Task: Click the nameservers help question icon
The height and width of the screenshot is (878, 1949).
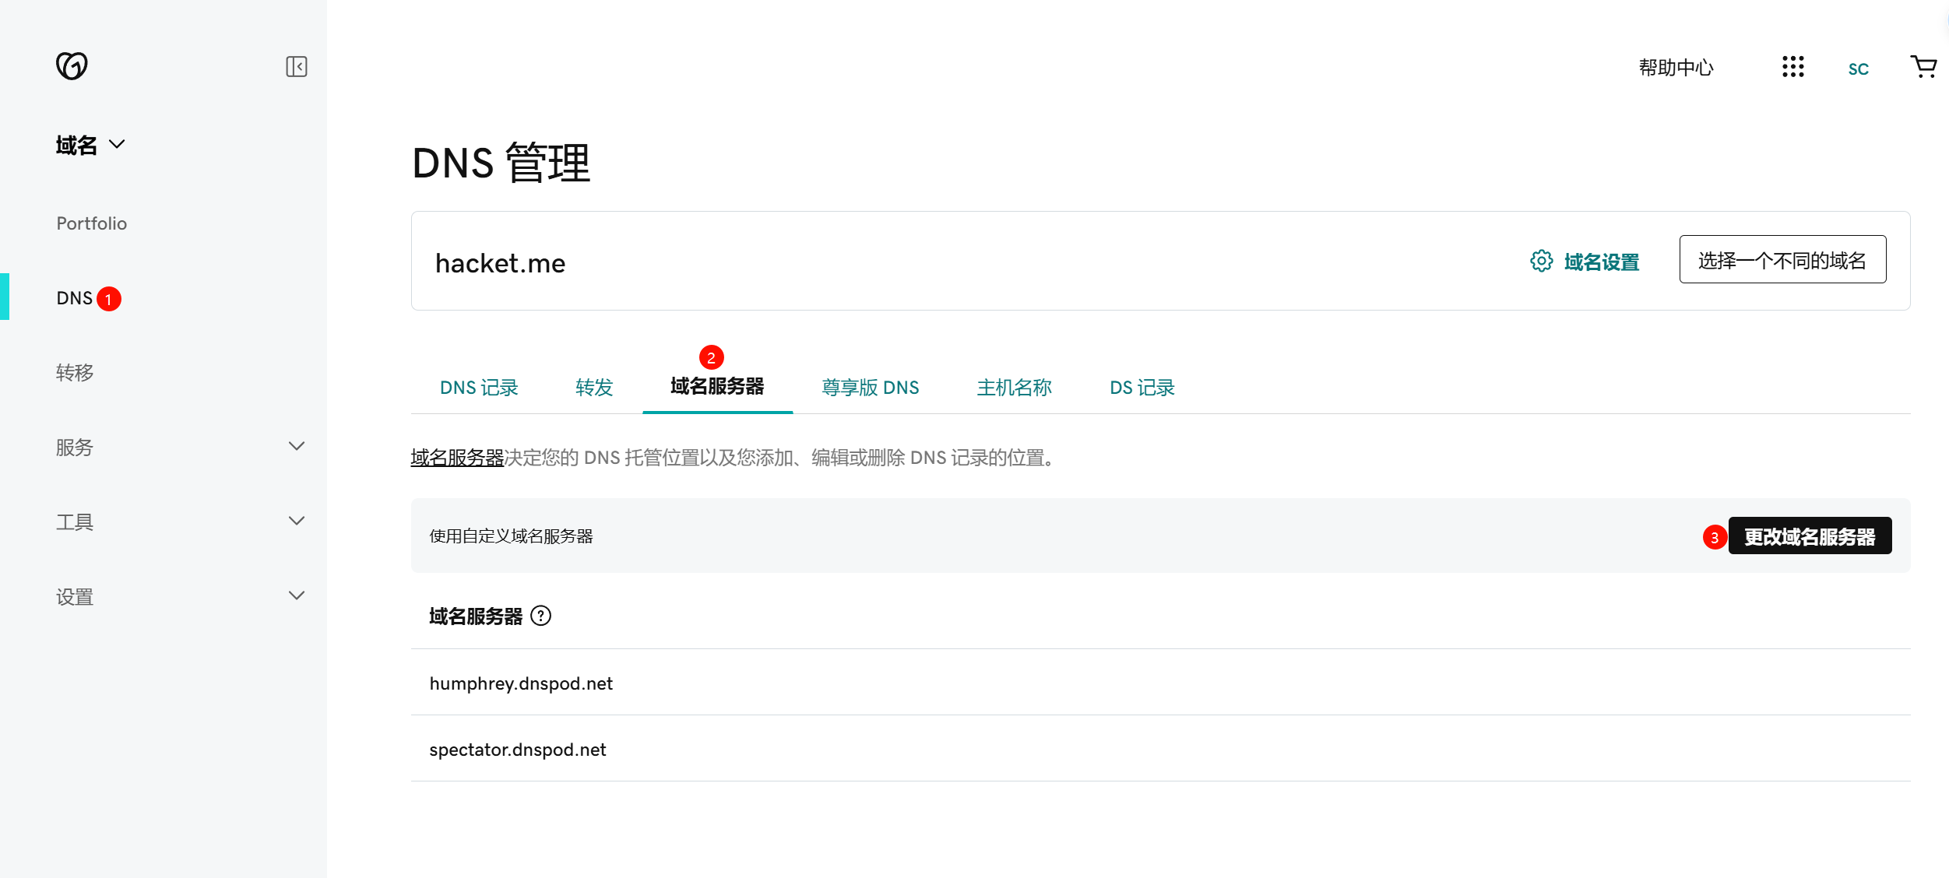Action: (x=540, y=616)
